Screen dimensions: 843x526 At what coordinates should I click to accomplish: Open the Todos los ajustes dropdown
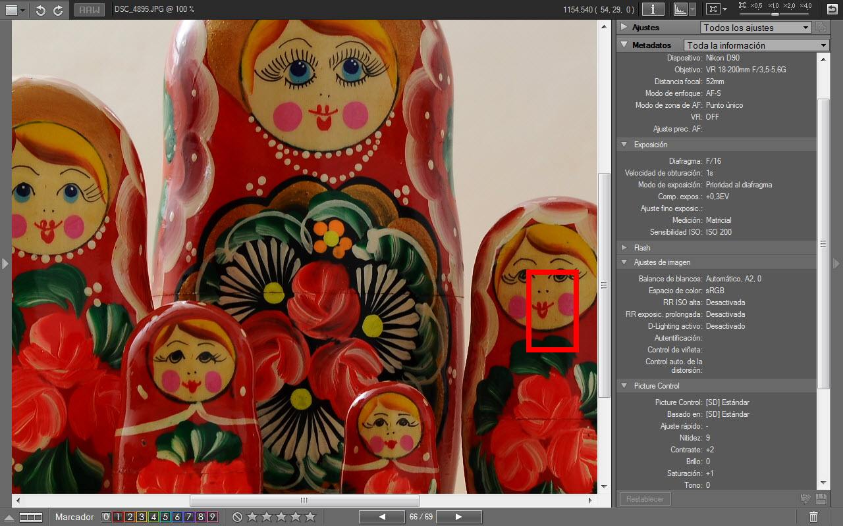tap(755, 28)
